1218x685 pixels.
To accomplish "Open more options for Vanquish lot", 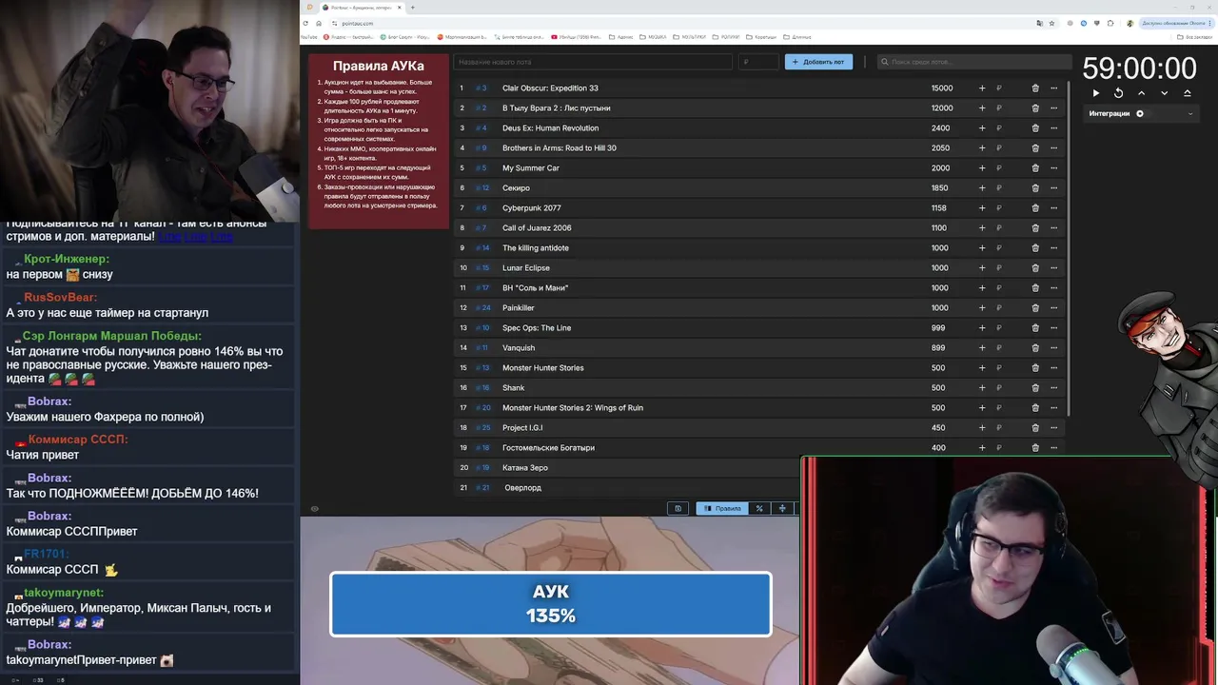I will [x=1053, y=348].
